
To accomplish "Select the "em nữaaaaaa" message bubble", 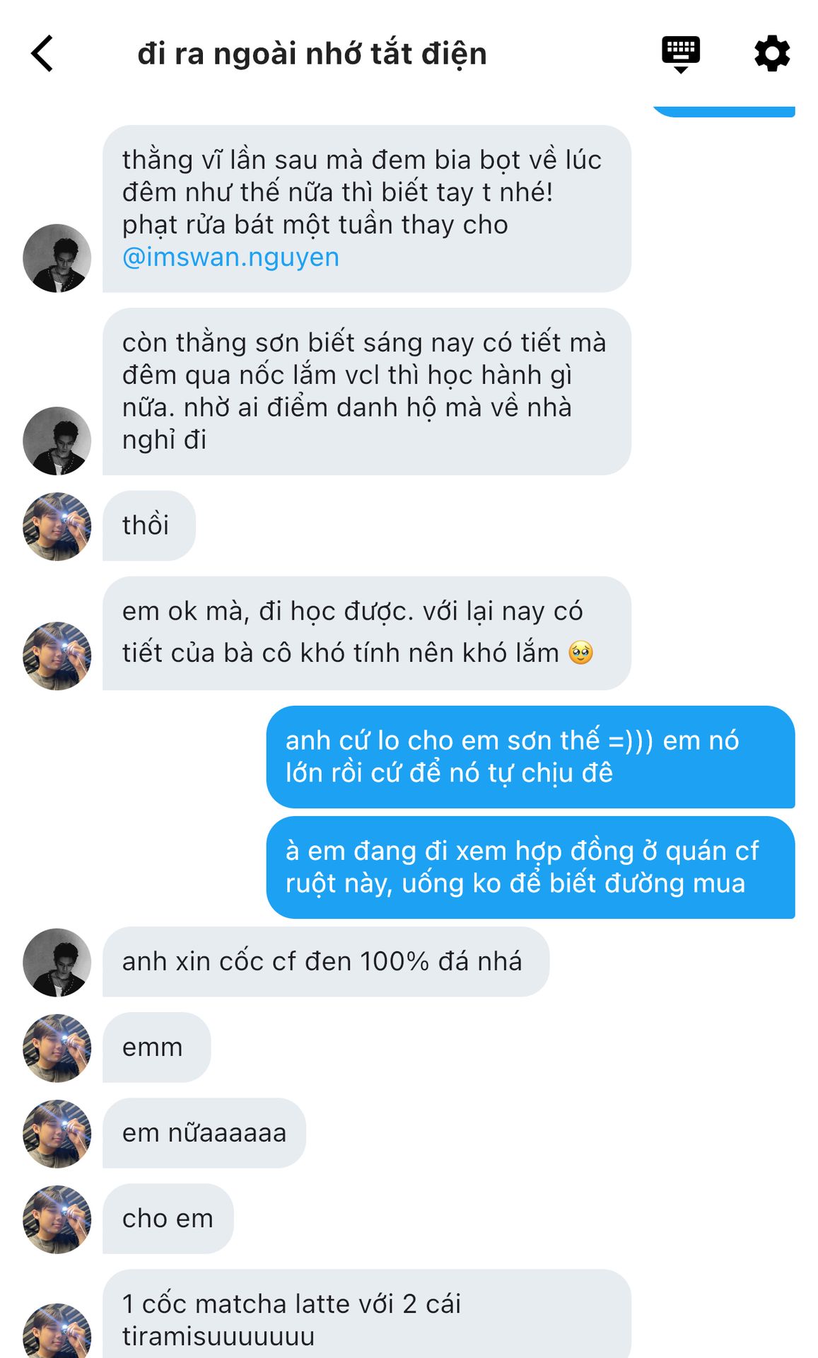I will (204, 1133).
